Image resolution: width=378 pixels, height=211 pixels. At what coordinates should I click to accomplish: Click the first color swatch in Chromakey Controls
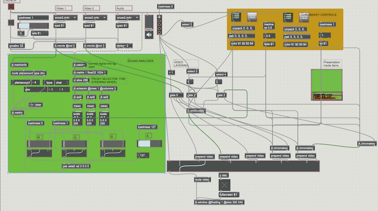coord(235,17)
